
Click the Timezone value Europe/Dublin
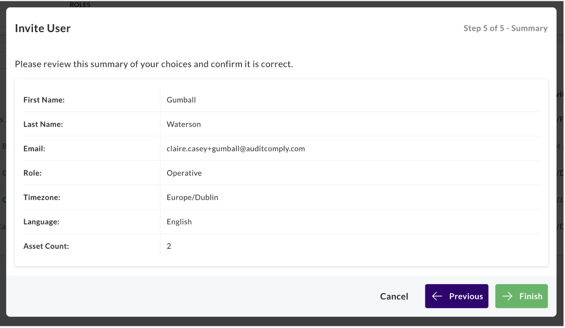(192, 198)
